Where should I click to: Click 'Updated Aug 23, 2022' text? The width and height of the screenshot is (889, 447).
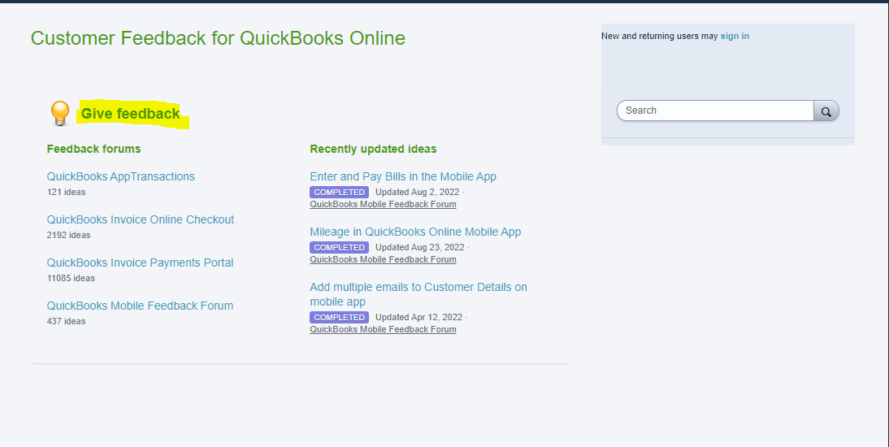pyautogui.click(x=419, y=247)
